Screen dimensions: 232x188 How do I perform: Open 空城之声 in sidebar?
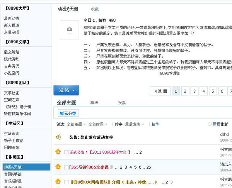coord(12,100)
